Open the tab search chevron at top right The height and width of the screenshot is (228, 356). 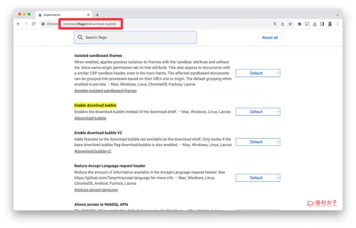click(x=337, y=15)
